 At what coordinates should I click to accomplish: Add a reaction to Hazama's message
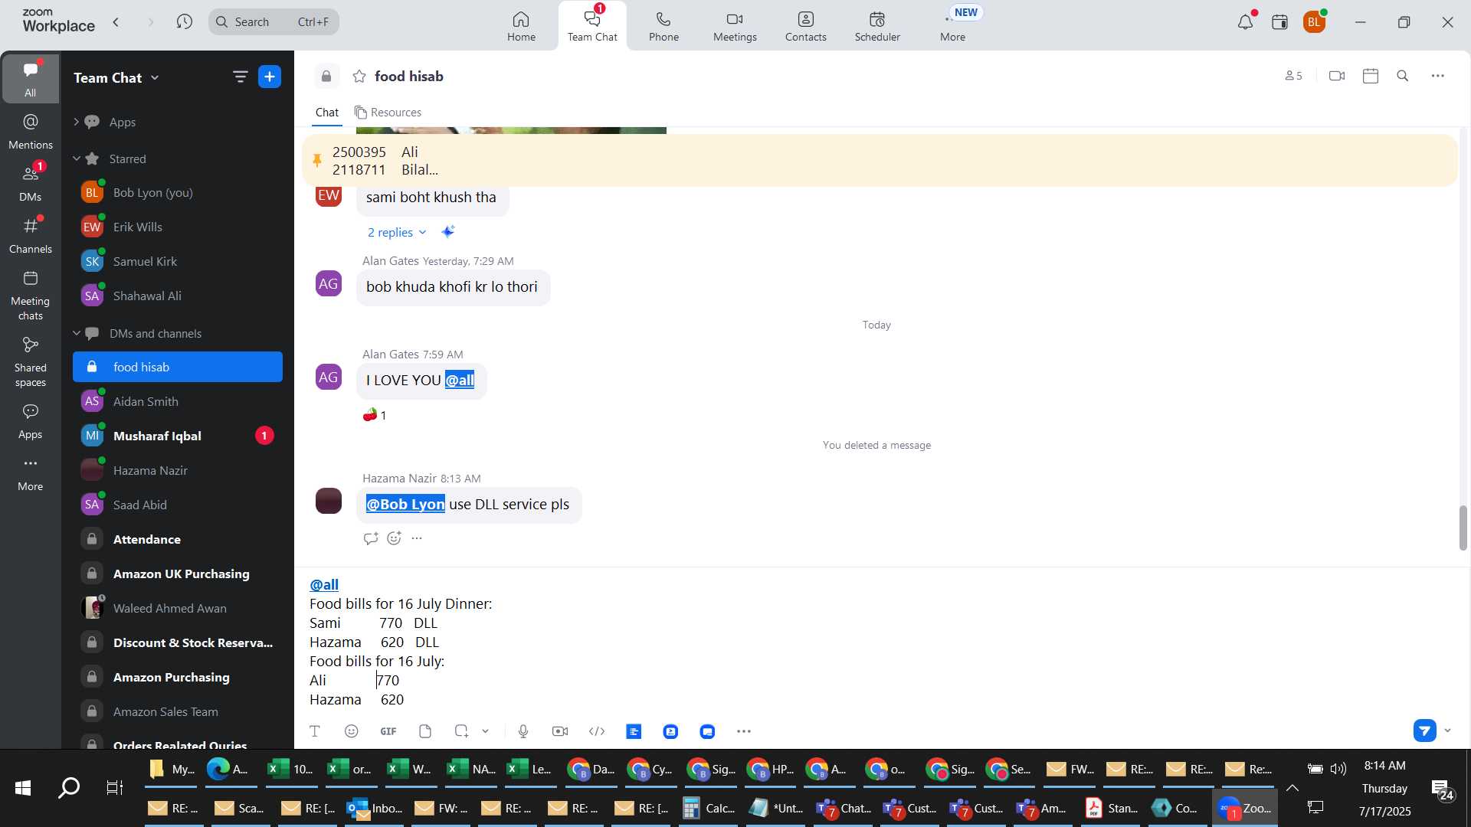395,538
